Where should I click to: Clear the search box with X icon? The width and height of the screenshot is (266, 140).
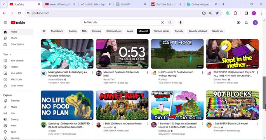tap(162, 23)
